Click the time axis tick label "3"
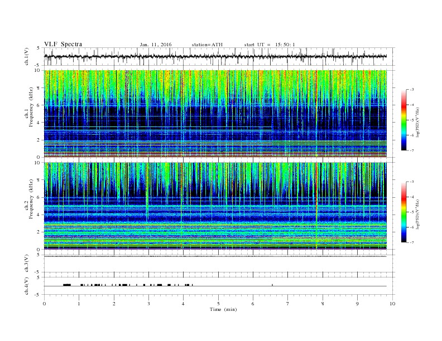The width and height of the screenshot is (442, 341). tap(148, 304)
